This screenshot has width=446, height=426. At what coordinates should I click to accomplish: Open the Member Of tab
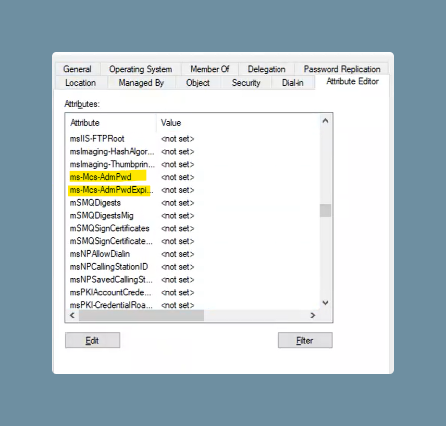210,69
